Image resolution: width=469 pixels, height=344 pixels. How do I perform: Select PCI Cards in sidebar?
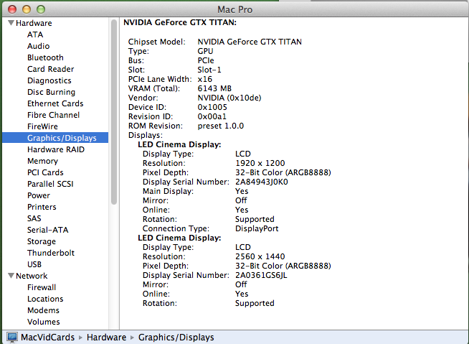(x=45, y=172)
